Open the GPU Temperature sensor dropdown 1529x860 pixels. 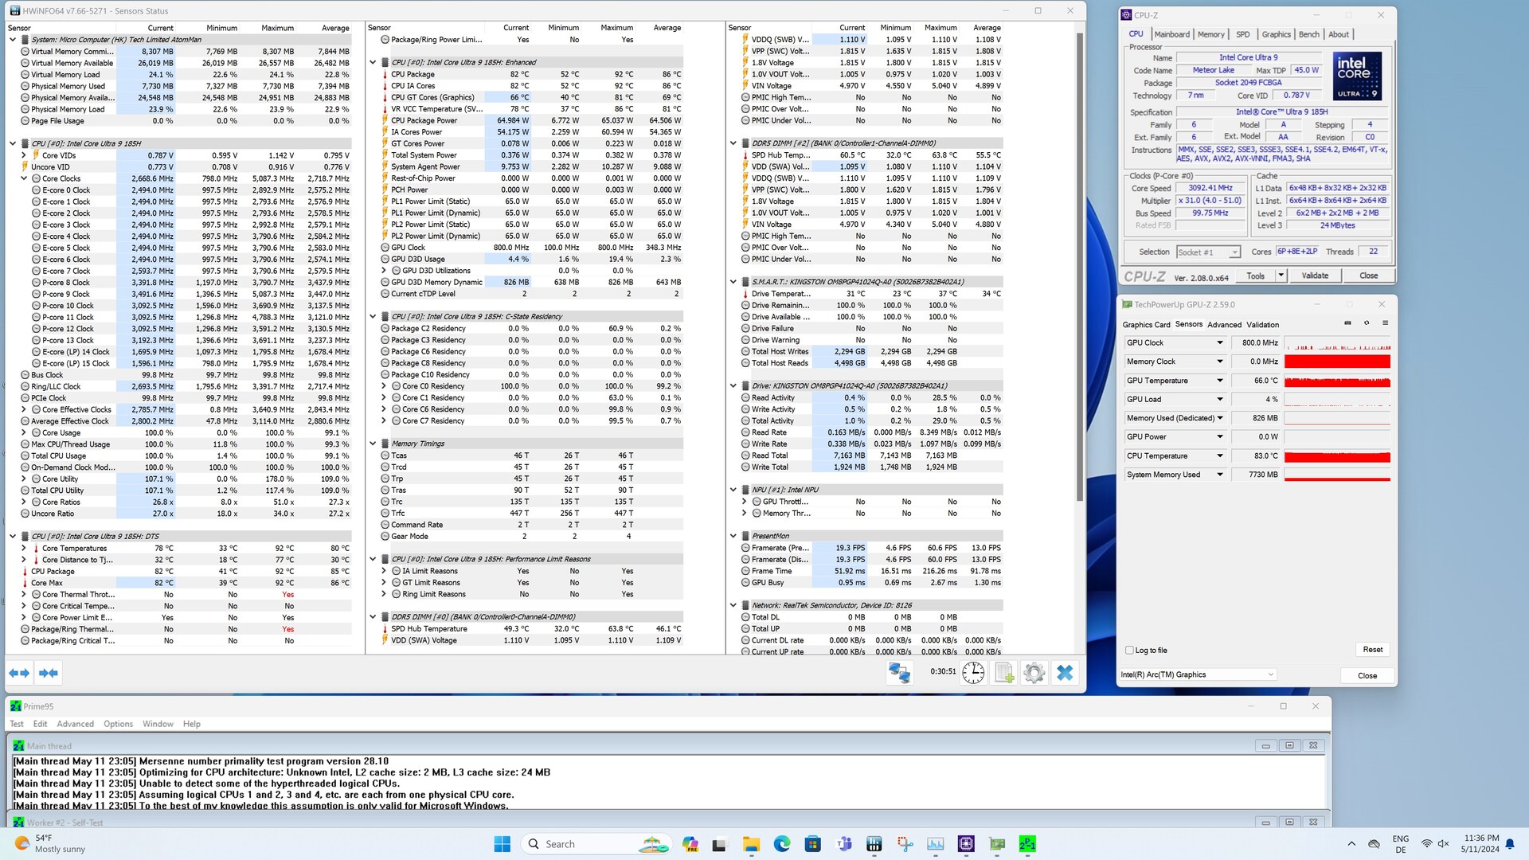pos(1219,381)
